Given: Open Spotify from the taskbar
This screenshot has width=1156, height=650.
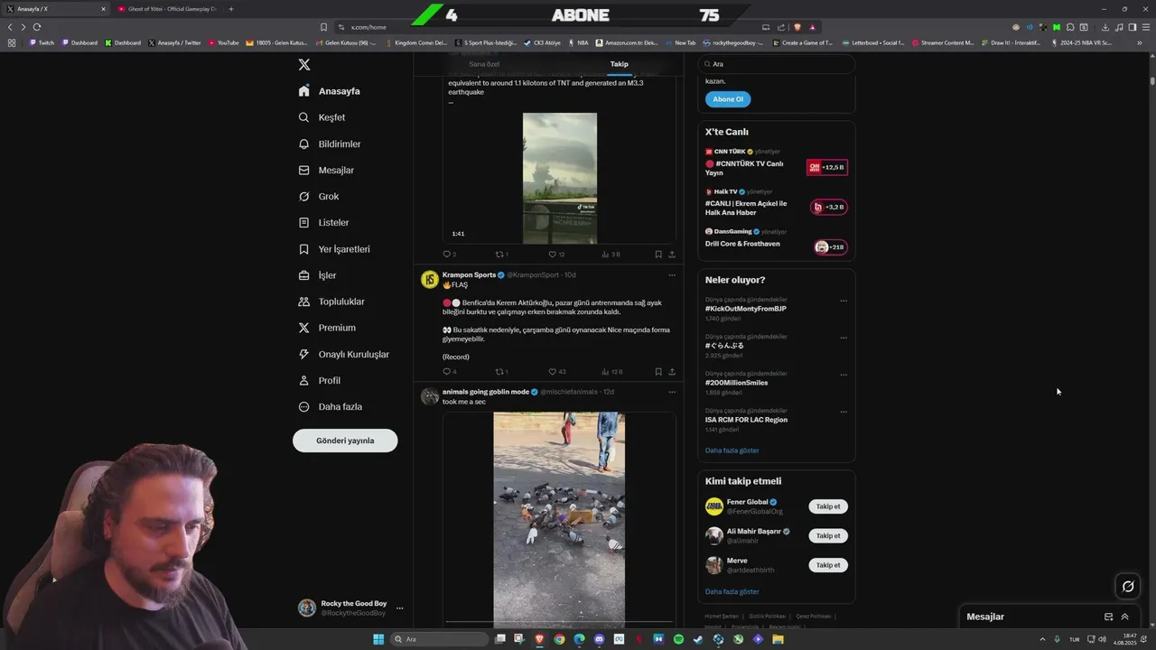Looking at the screenshot, I should tap(678, 639).
